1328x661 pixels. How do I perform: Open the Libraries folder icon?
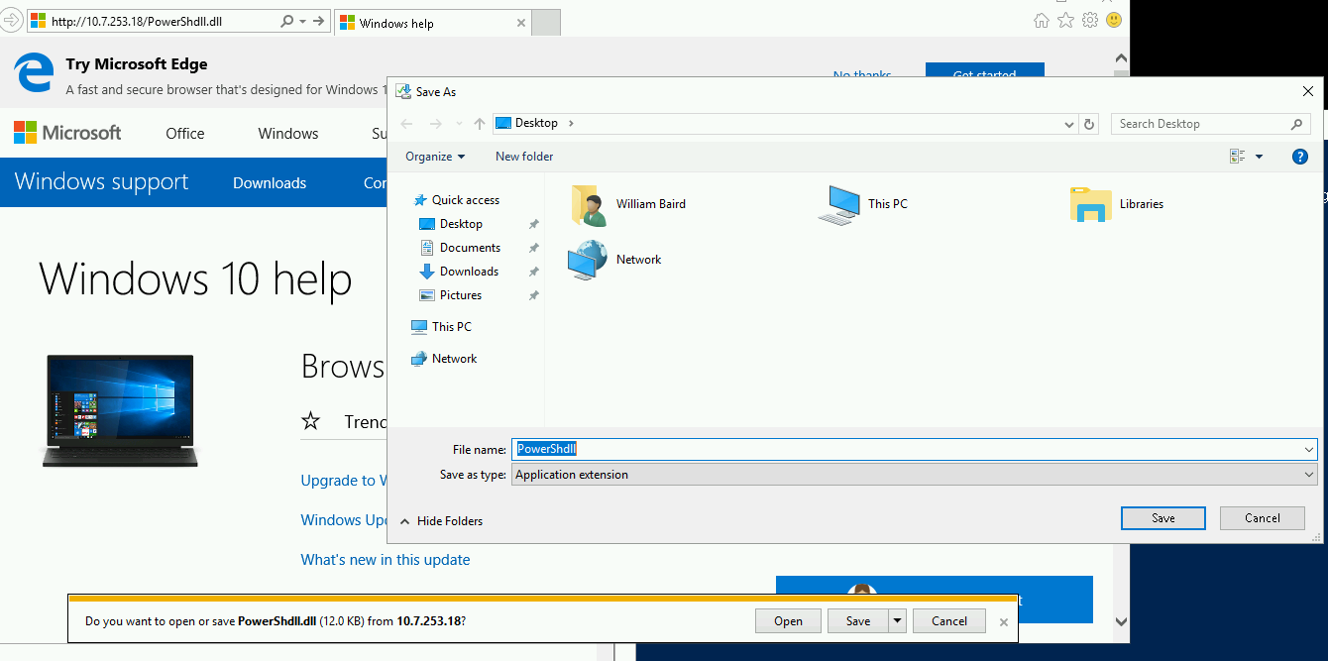point(1091,204)
